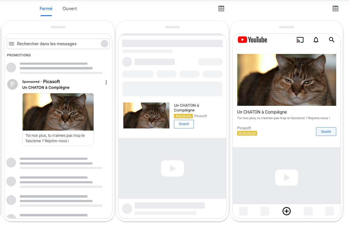349x228 pixels.
Task: Click the account avatar in Gmail search bar
Action: point(104,44)
